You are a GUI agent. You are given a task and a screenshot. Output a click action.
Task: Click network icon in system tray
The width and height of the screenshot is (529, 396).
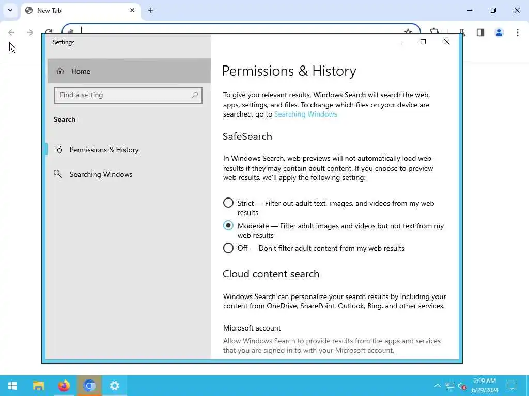click(450, 386)
